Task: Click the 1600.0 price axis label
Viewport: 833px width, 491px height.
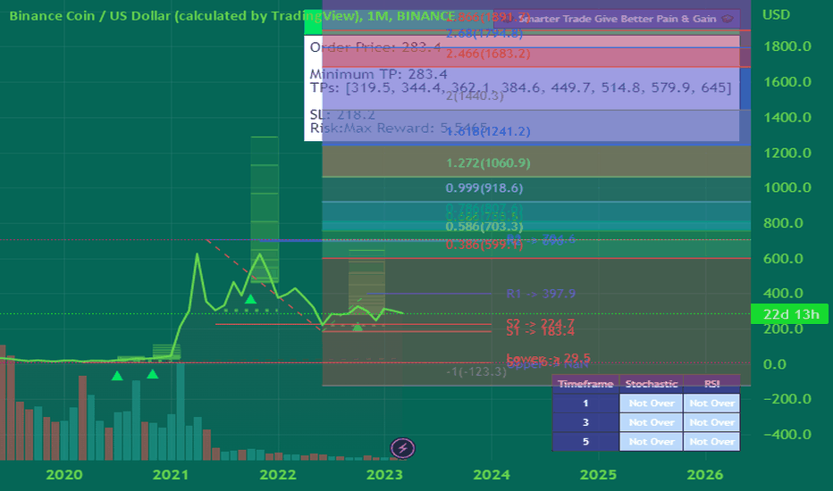Action: [787, 82]
